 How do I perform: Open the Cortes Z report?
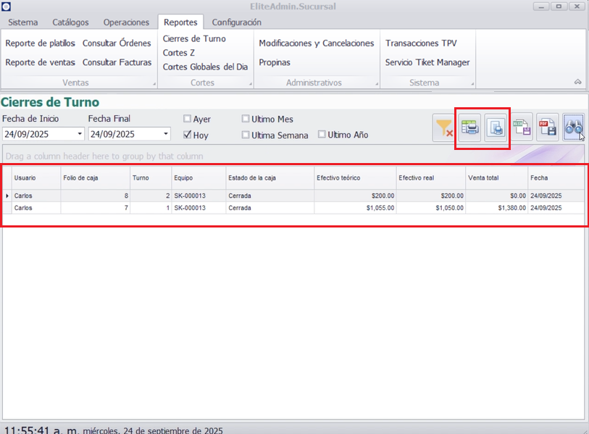[x=178, y=53]
